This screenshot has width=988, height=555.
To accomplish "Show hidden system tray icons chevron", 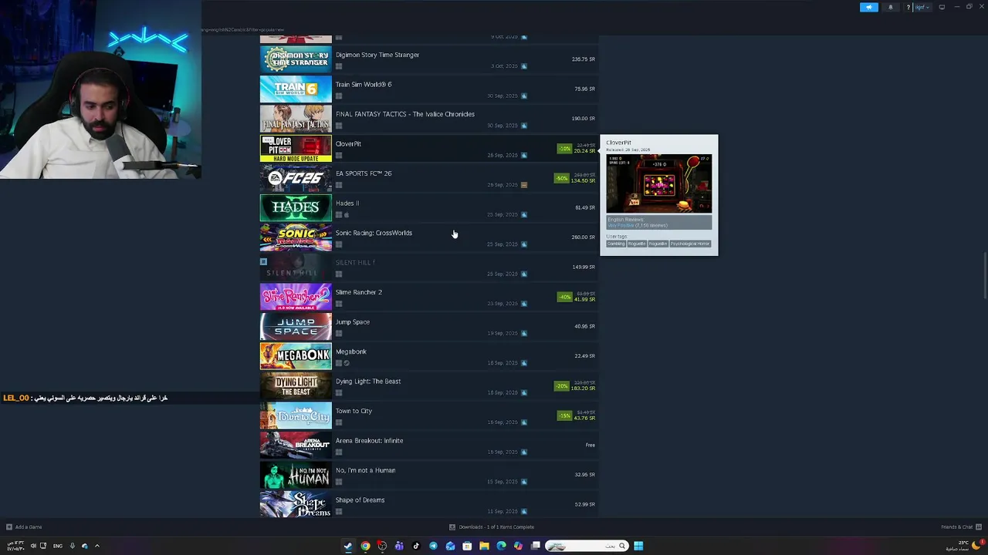I will coord(96,546).
